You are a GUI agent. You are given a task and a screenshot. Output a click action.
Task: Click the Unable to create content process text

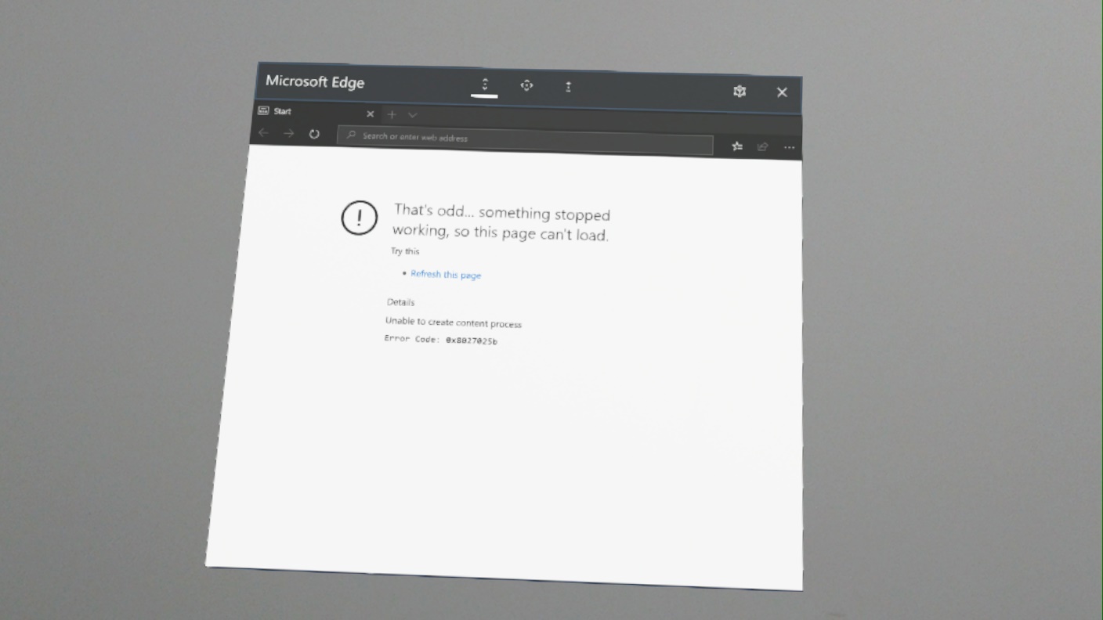pos(453,323)
